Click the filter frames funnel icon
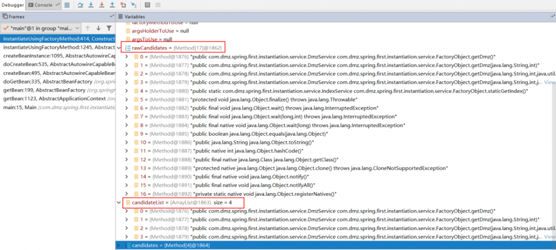 (109, 28)
